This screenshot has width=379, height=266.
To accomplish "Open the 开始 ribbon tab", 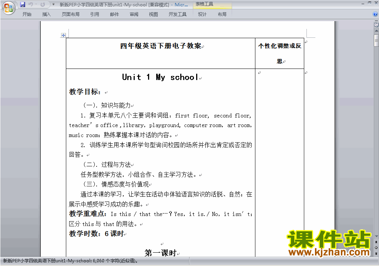I will (27, 14).
